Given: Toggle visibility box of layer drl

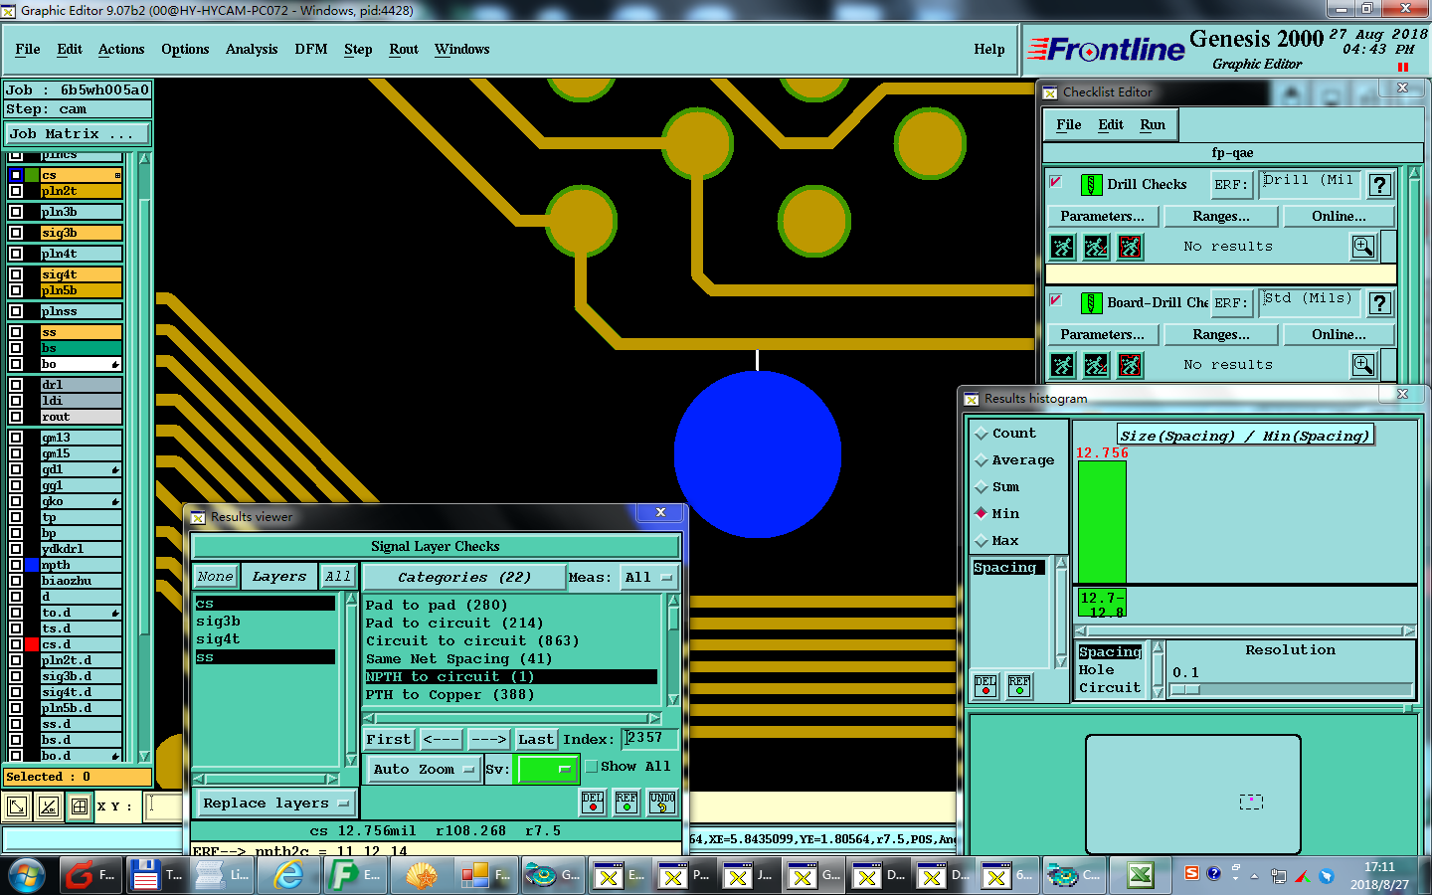Looking at the screenshot, I should click(16, 385).
